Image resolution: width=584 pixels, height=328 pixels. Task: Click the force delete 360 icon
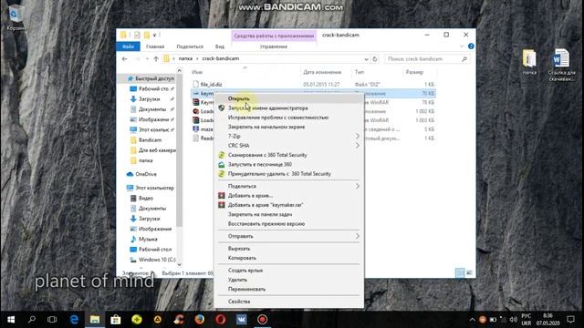[222, 174]
